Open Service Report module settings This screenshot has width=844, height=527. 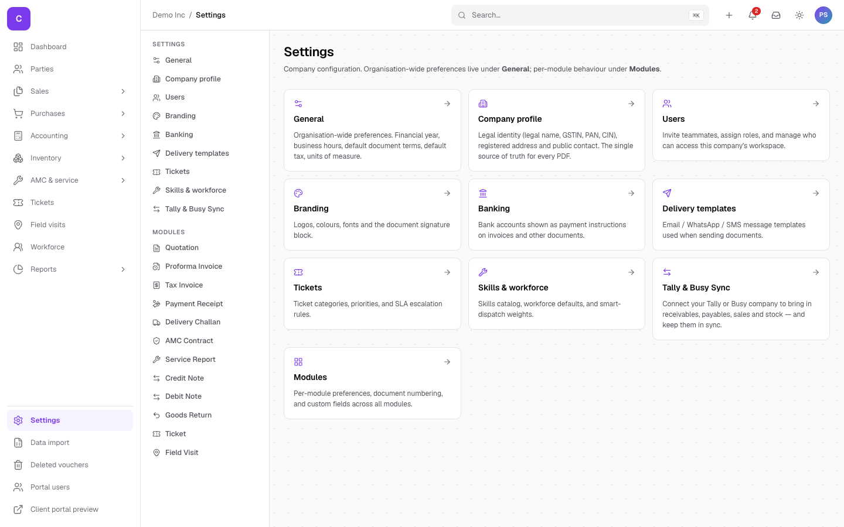point(205,360)
